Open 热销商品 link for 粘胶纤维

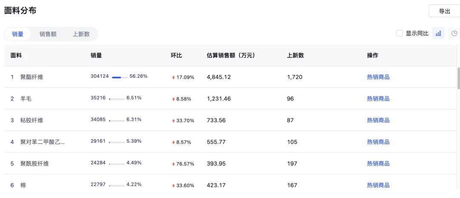point(378,120)
